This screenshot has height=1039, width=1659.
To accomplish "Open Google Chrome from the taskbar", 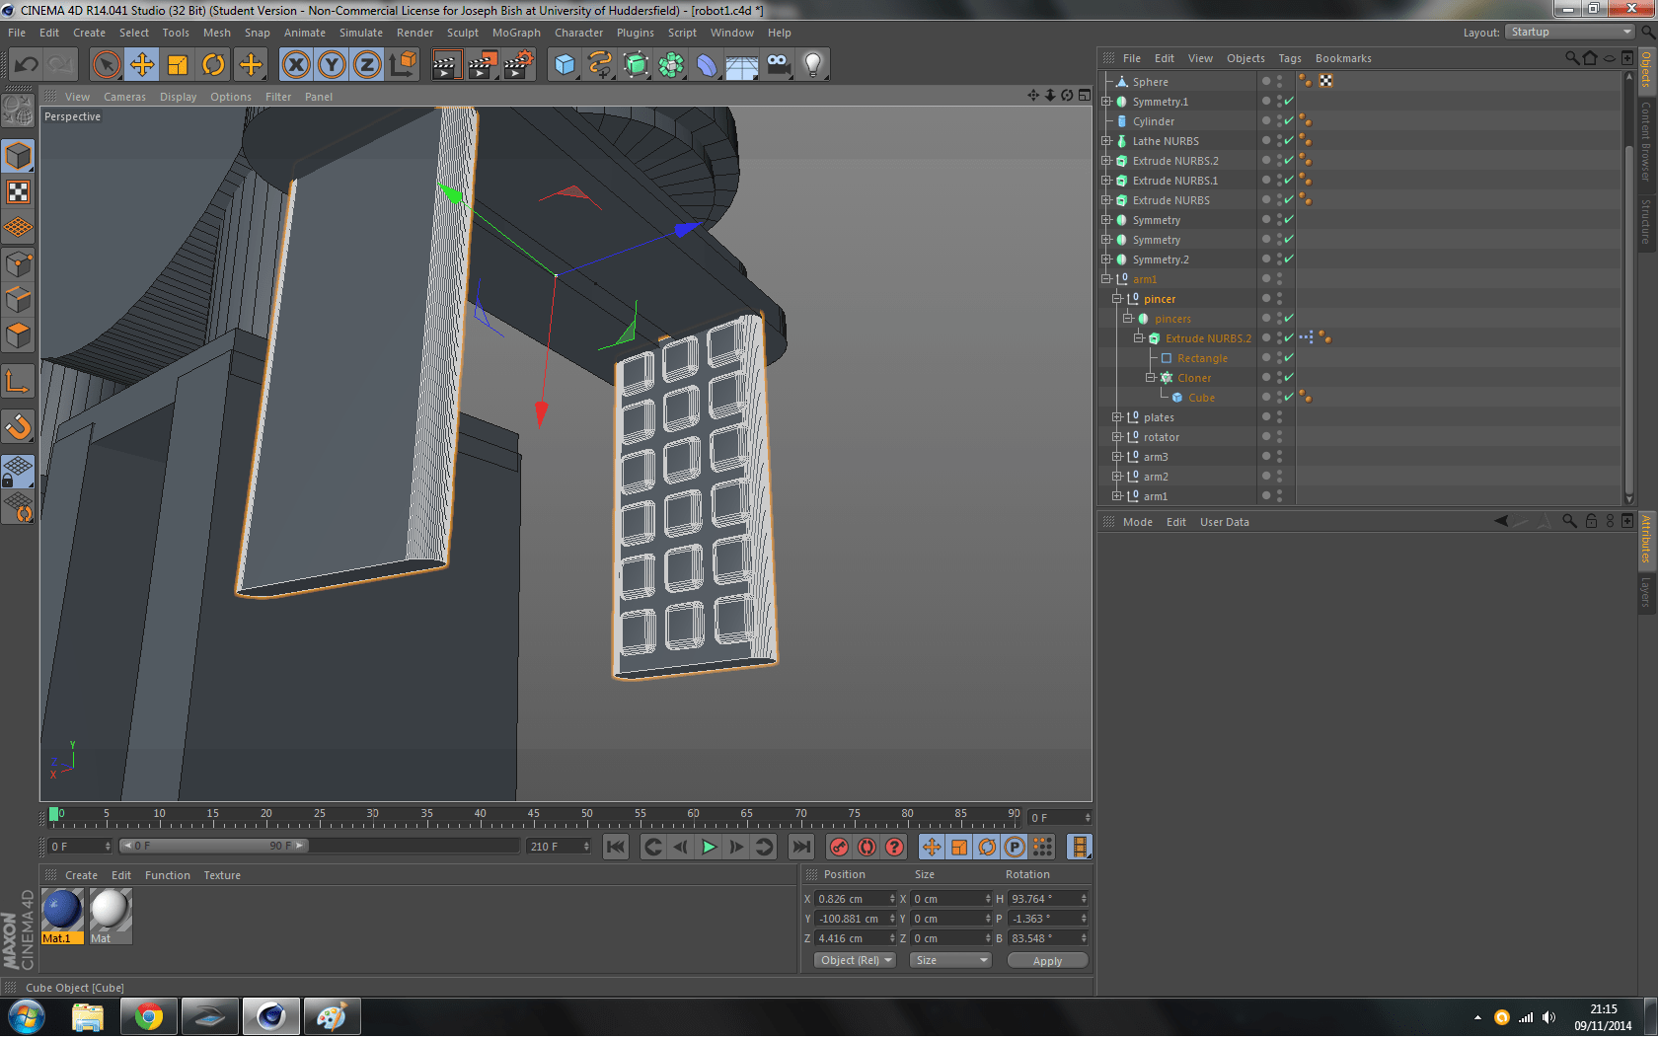I will pos(148,1015).
